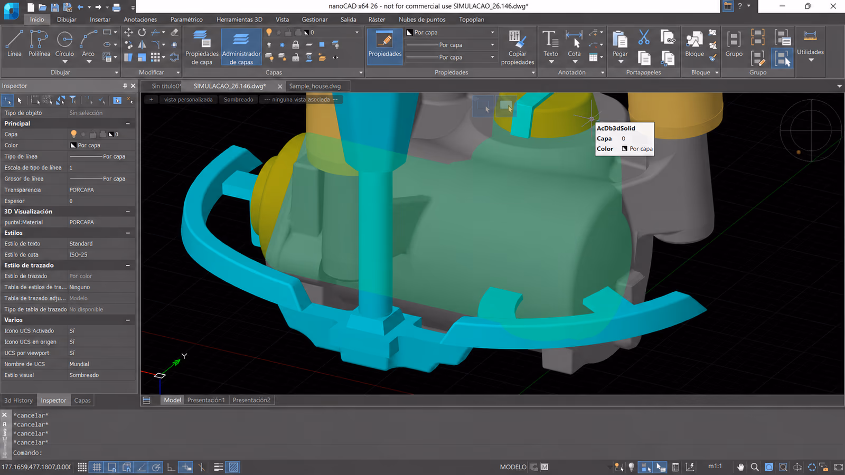Screen dimensions: 845x475
Task: Open the lineweight Por capa dropdown
Action: pyautogui.click(x=492, y=57)
